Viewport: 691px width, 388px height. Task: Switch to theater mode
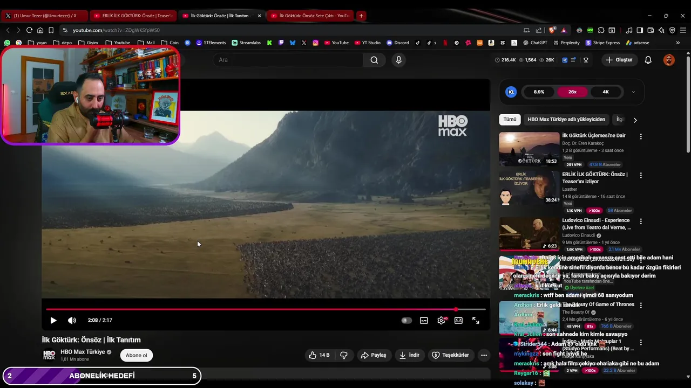pyautogui.click(x=458, y=320)
